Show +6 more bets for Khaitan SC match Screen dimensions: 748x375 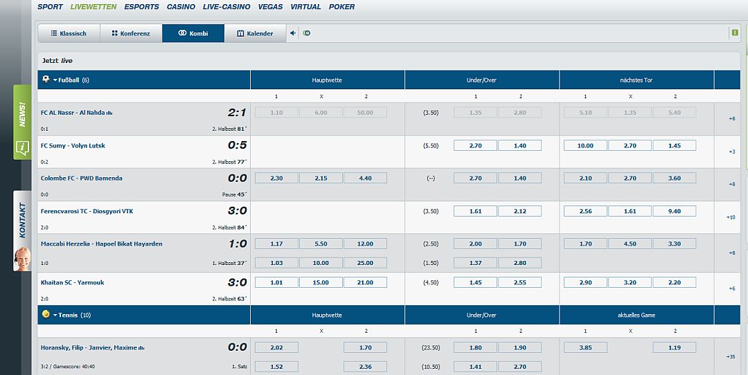pos(732,289)
